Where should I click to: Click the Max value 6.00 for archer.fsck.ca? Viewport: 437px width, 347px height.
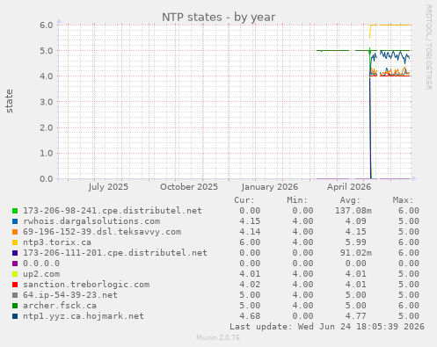(x=409, y=306)
